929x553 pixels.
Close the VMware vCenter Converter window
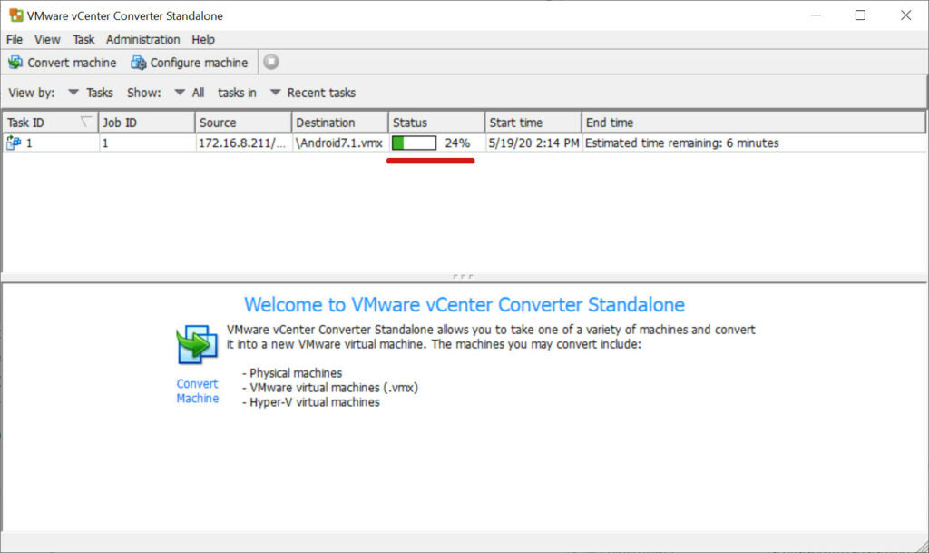coord(906,15)
